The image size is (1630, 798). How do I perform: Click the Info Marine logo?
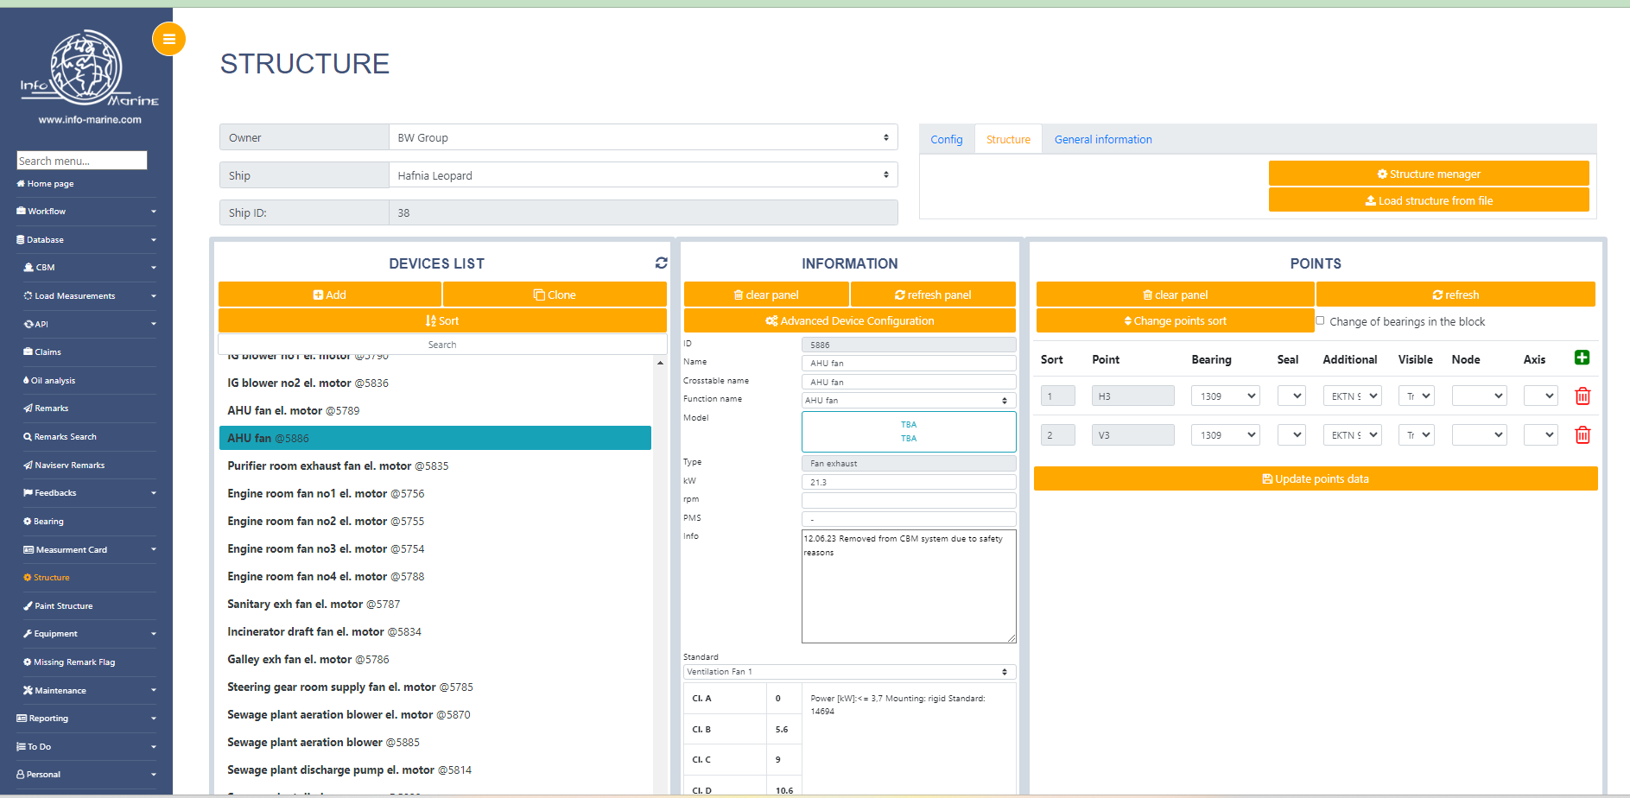coord(89,71)
